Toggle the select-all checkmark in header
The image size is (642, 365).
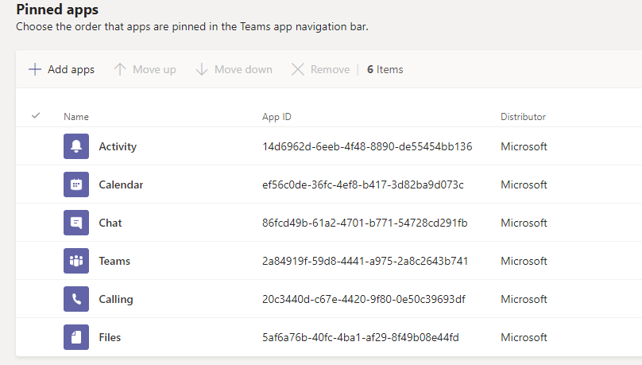point(36,116)
